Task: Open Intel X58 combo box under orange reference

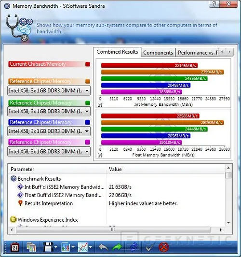Action: (49, 91)
